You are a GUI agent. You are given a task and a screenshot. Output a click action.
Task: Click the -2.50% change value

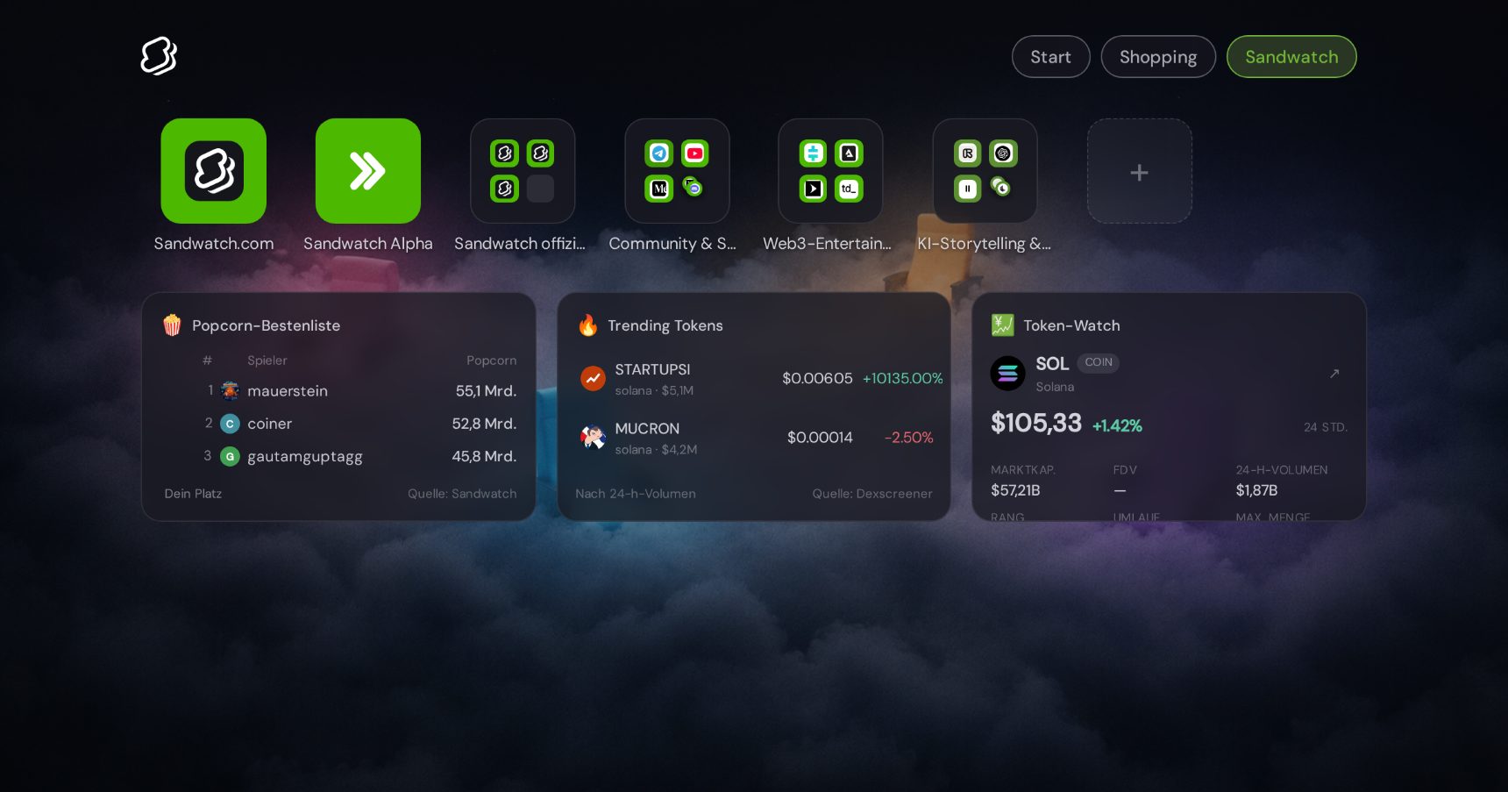pos(908,438)
